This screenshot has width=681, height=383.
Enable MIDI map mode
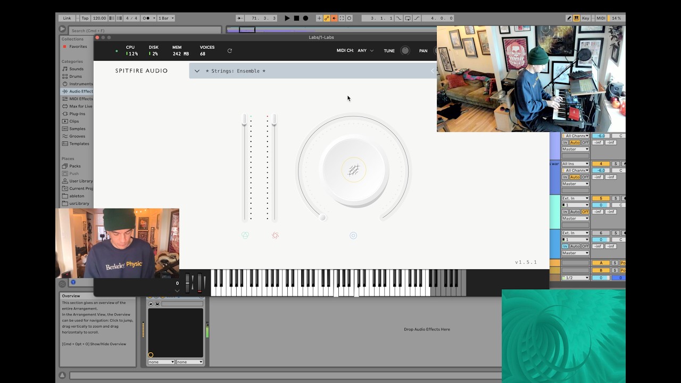click(x=601, y=18)
